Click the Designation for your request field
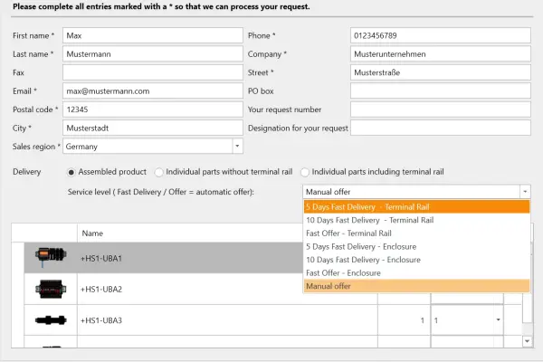Viewport: 543px width, 362px height. (440, 128)
